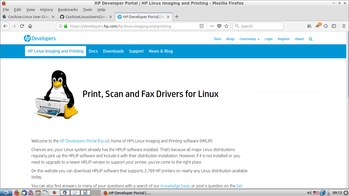Click the Register link

tap(284, 39)
